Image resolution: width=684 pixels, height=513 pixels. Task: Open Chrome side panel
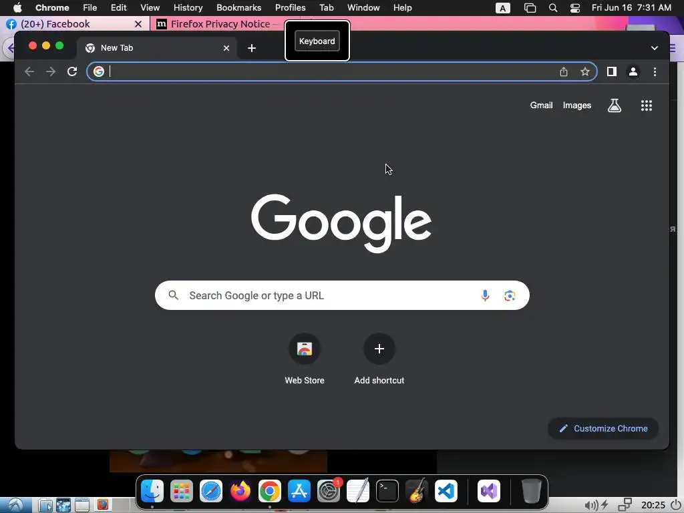pyautogui.click(x=612, y=71)
